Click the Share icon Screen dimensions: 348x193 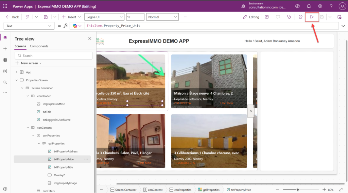coord(300,17)
